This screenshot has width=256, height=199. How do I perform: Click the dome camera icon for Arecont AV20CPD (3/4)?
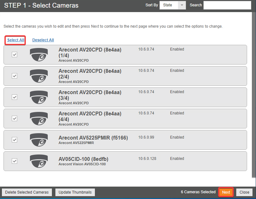[39, 97]
